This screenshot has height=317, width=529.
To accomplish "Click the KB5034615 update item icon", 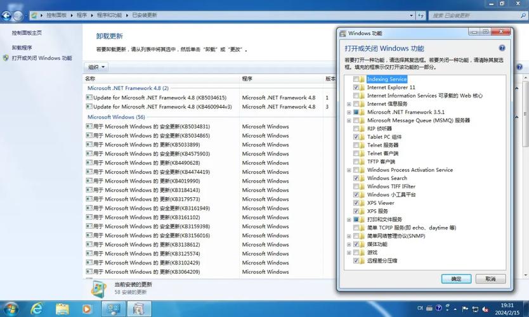I will coord(89,98).
